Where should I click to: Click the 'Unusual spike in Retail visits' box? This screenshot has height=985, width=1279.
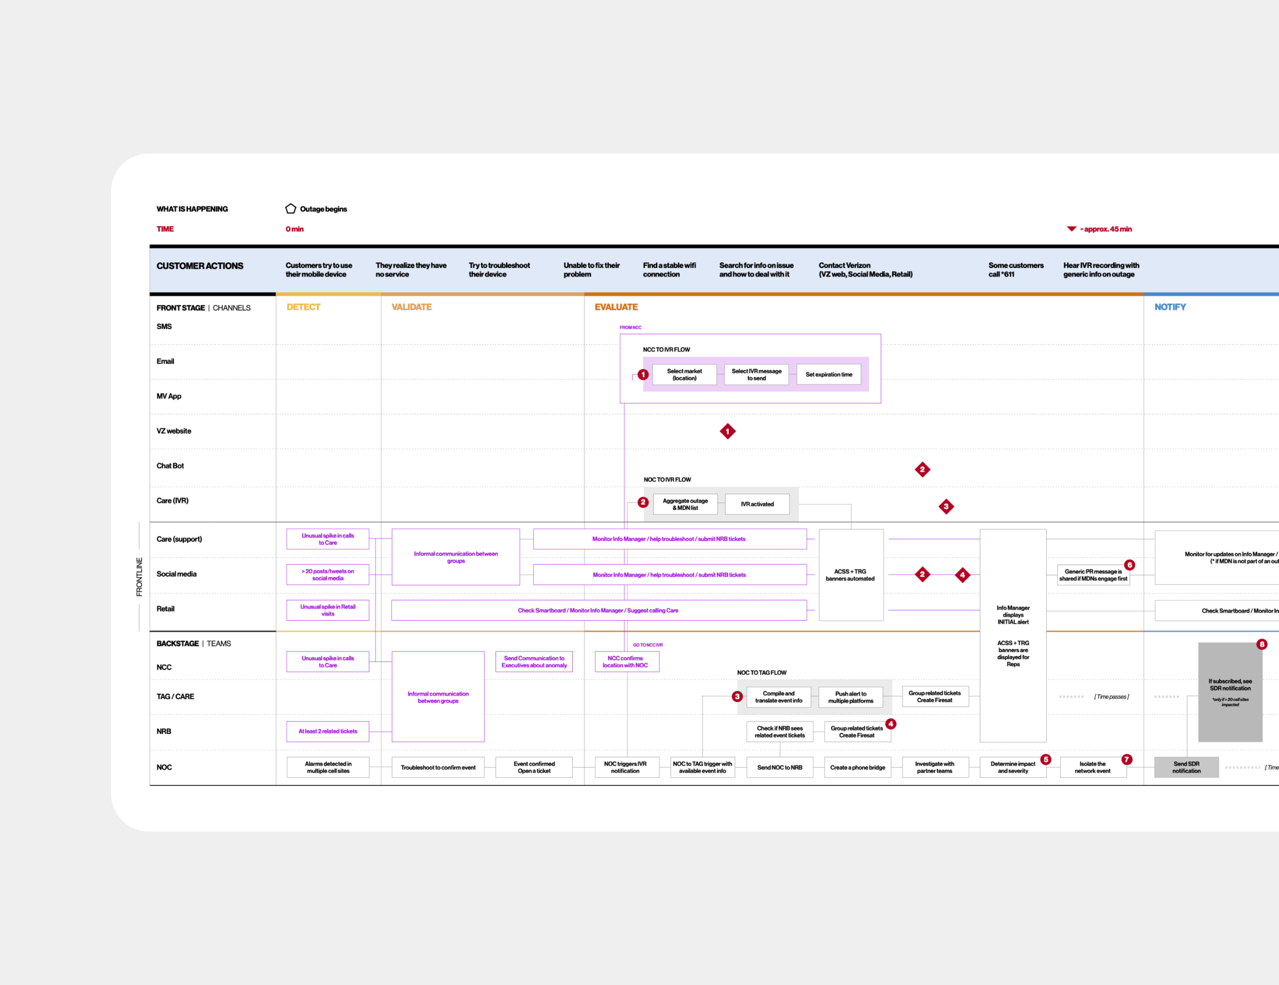point(328,610)
